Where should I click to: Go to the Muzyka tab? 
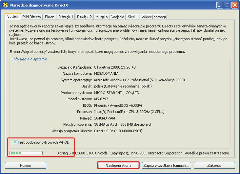point(101,17)
